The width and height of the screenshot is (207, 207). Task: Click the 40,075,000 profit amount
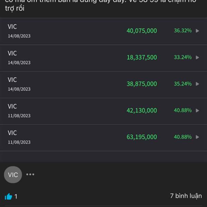[142, 31]
